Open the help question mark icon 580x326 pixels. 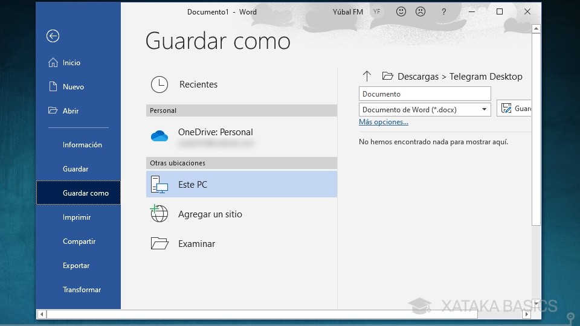point(444,12)
